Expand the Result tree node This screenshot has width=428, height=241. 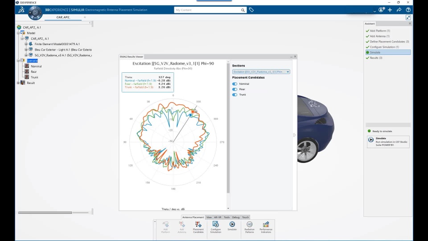[18, 83]
